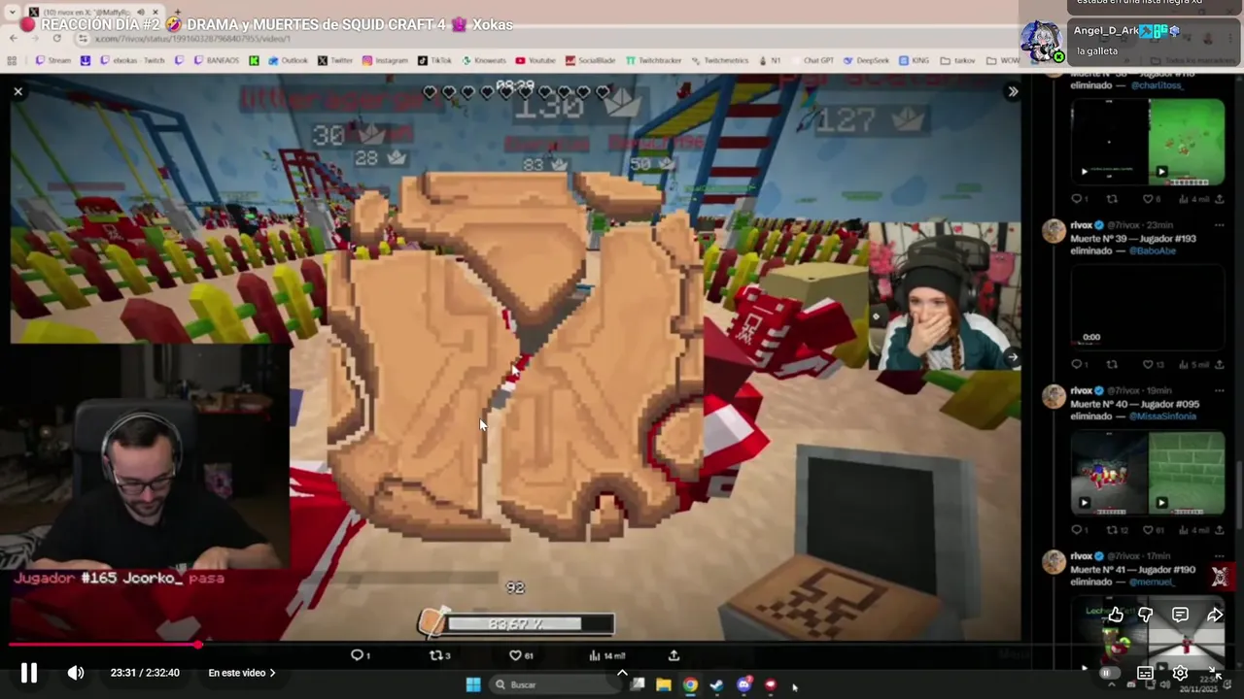The width and height of the screenshot is (1244, 699).
Task: Open Discord from the taskbar
Action: [743, 684]
